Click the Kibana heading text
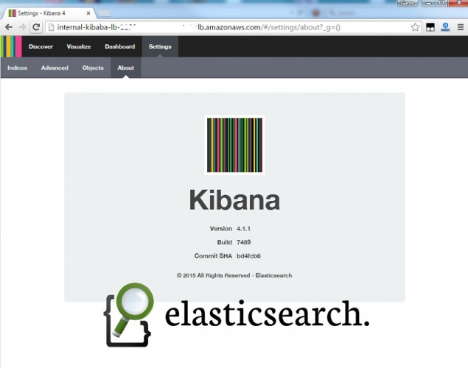Viewport: 468px width, 368px height. [234, 200]
